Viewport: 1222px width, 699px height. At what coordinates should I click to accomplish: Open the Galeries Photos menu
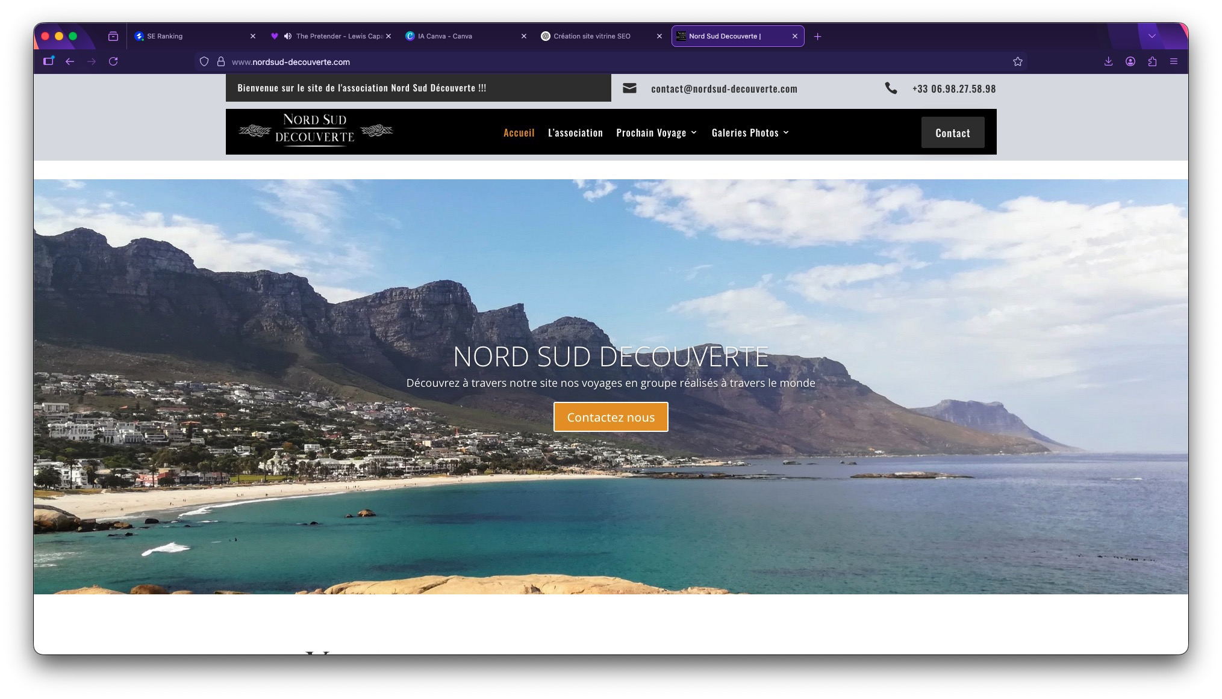(745, 132)
